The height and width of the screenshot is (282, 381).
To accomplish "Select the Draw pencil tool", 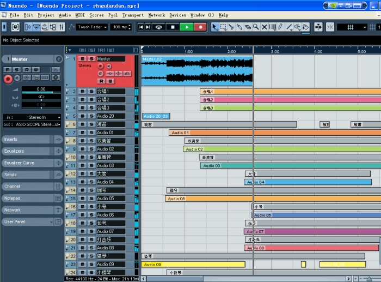I will pyautogui.click(x=281, y=27).
